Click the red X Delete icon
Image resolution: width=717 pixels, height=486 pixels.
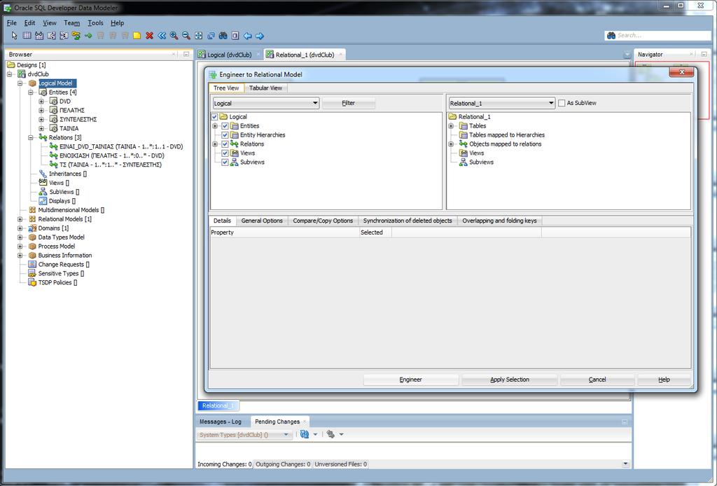149,36
